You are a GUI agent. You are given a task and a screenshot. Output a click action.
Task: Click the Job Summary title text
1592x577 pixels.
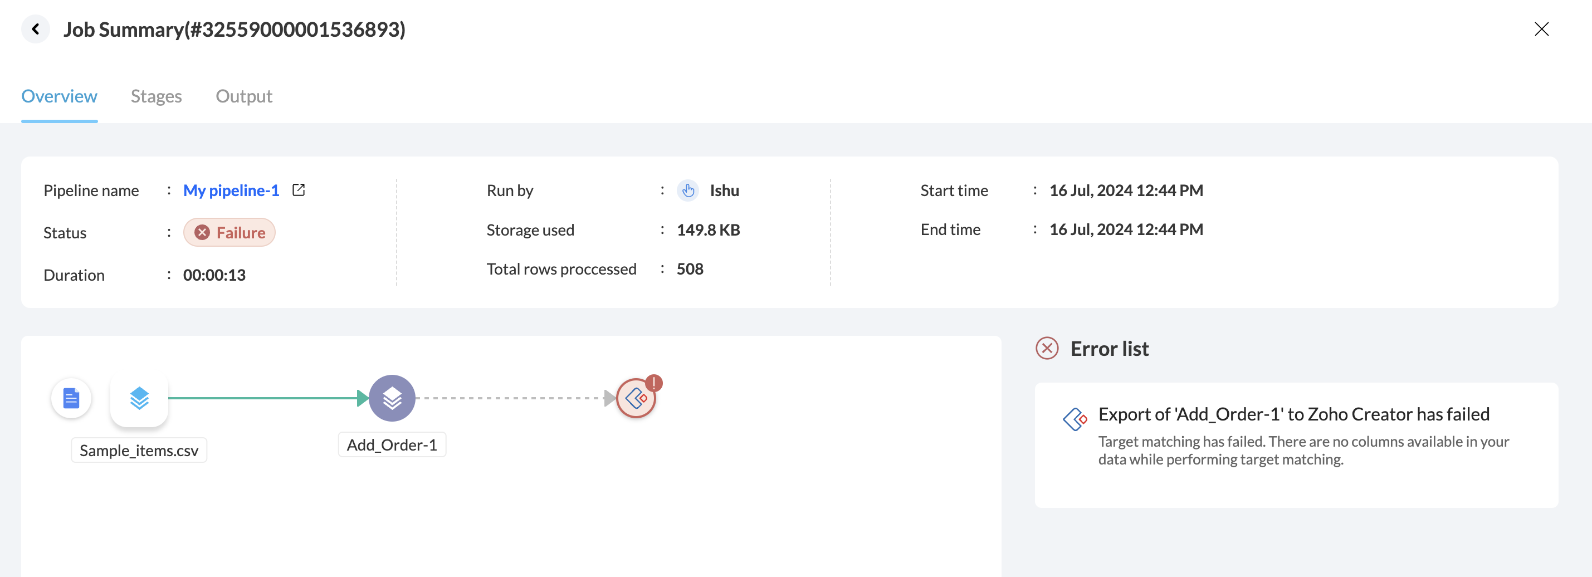(234, 29)
